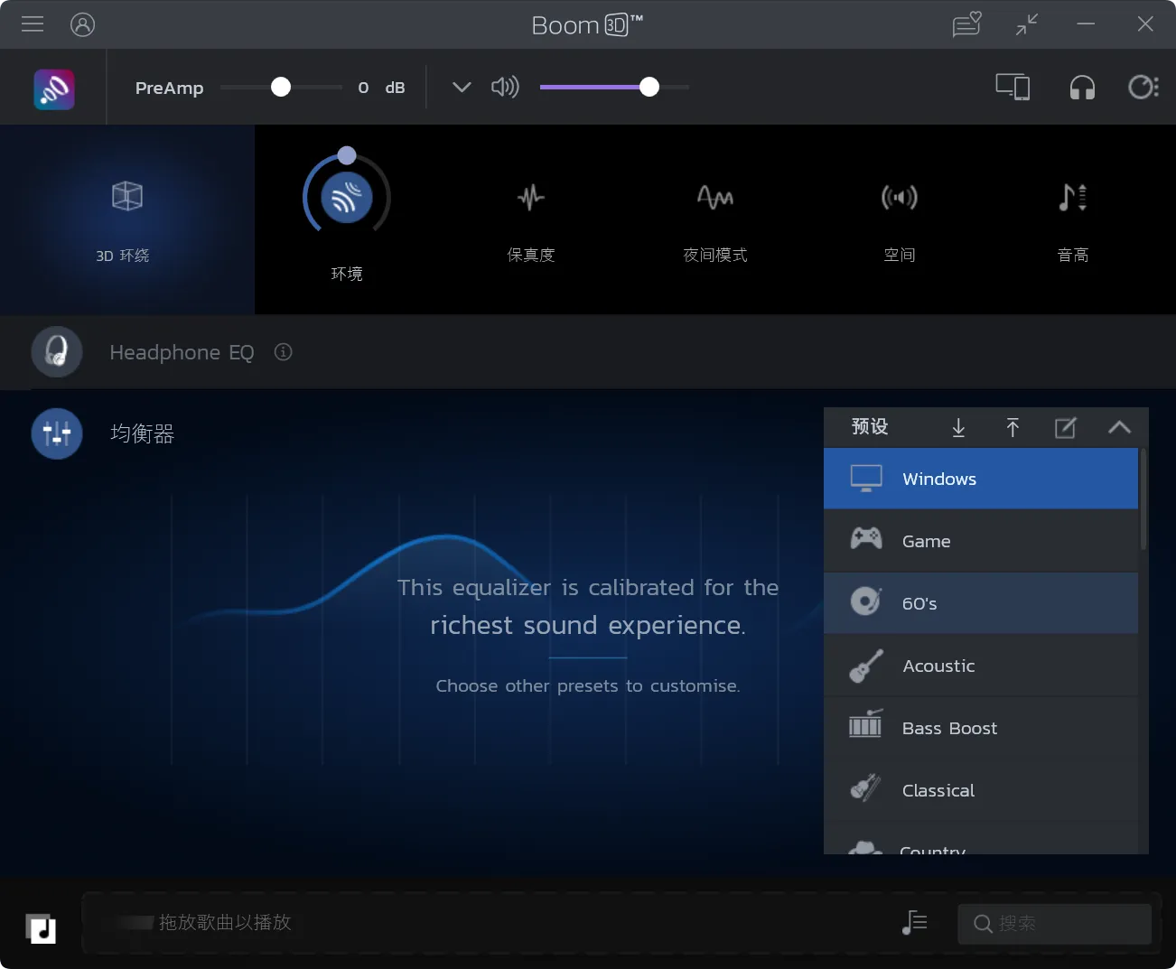Toggle the 保真度 fidelity effect
Screen dimensions: 1176x969
531,197
